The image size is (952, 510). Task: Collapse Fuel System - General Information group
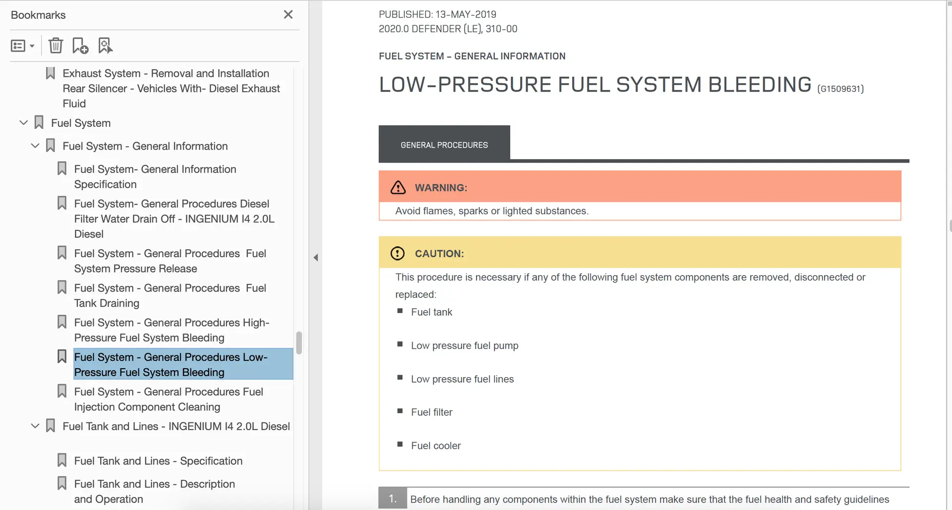(35, 146)
